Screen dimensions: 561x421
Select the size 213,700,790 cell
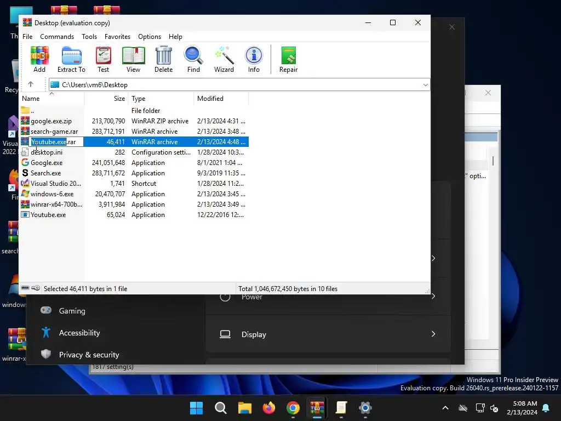coord(108,121)
